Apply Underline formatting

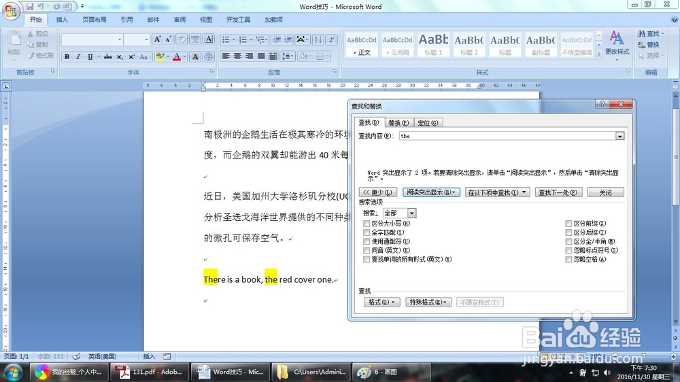(90, 56)
